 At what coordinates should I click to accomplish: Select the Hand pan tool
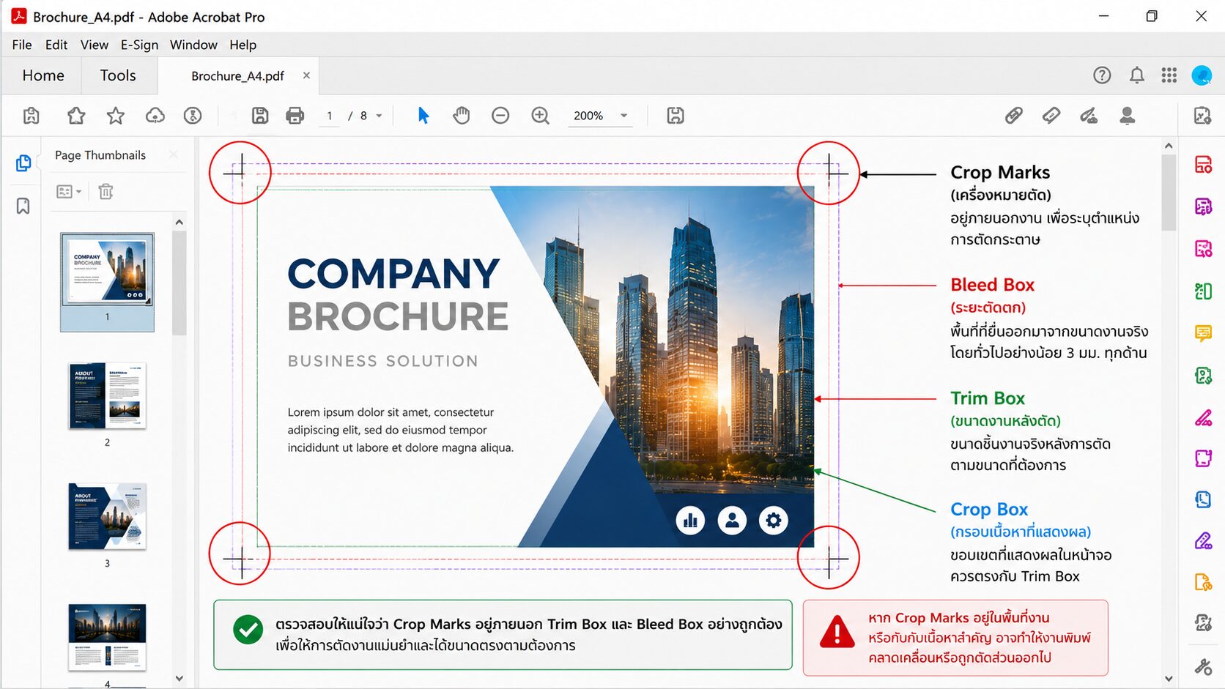click(x=462, y=116)
